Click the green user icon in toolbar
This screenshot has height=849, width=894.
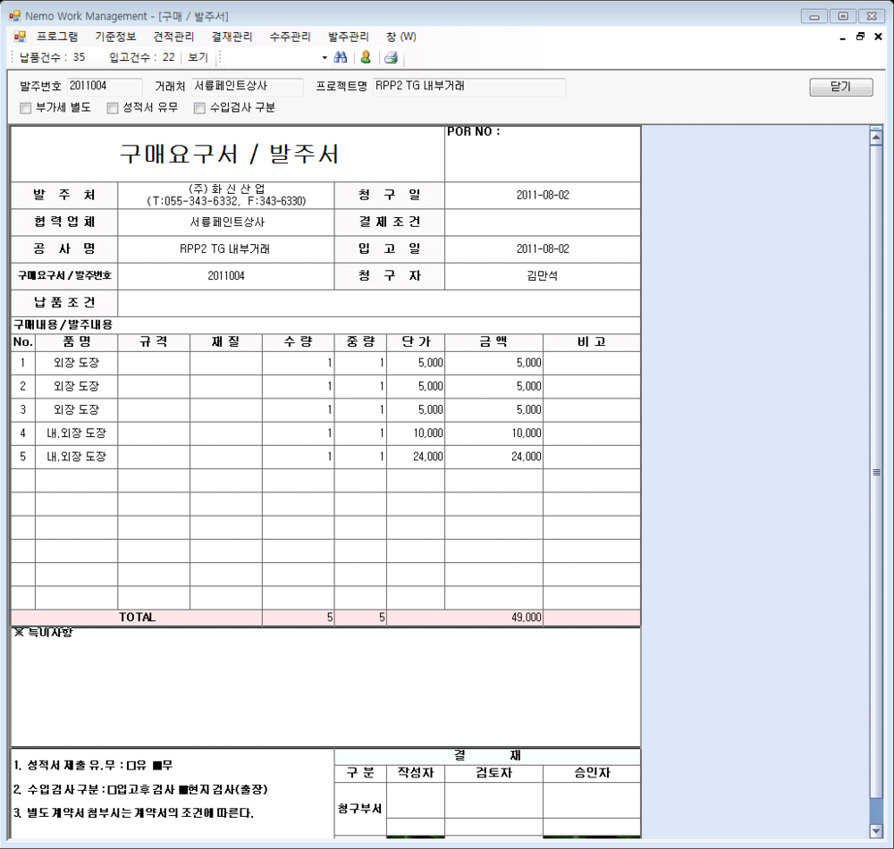point(366,57)
